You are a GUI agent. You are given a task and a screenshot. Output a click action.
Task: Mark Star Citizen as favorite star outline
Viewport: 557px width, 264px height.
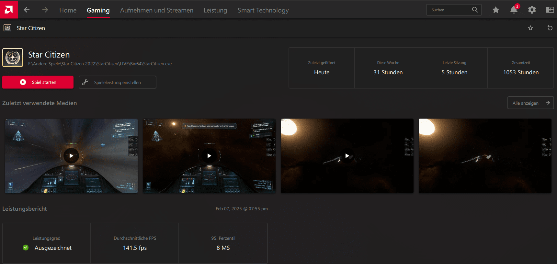coord(530,28)
